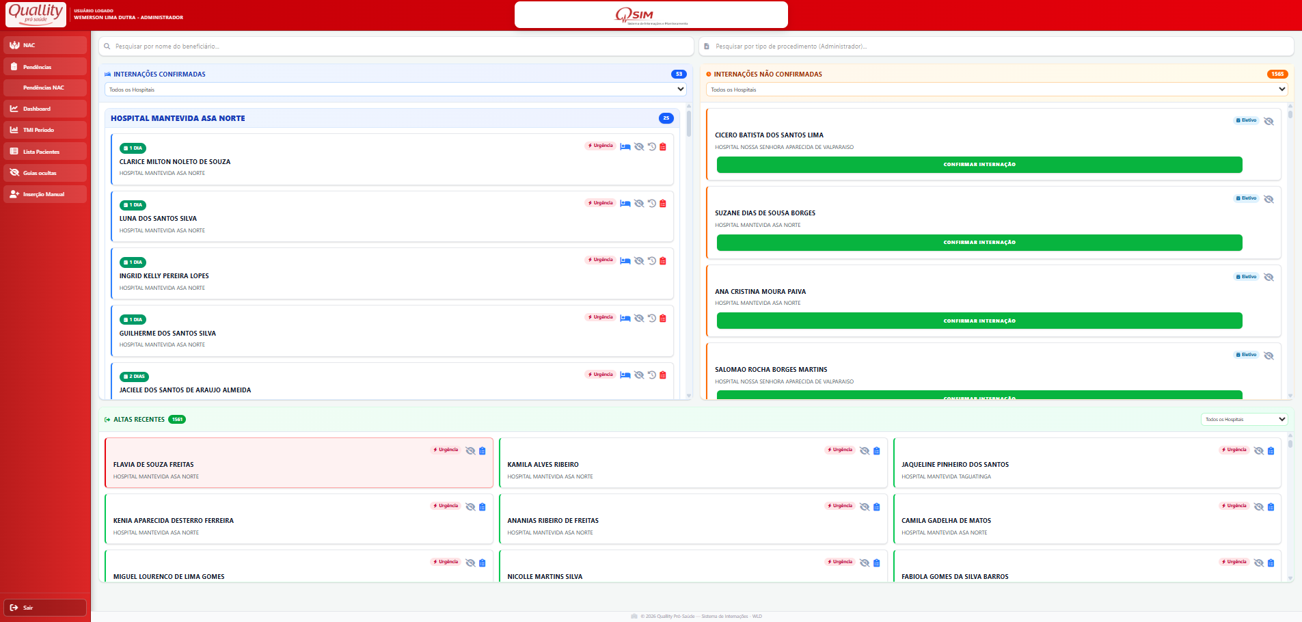Go to Pendências in the sidebar
The image size is (1302, 622).
coord(45,67)
